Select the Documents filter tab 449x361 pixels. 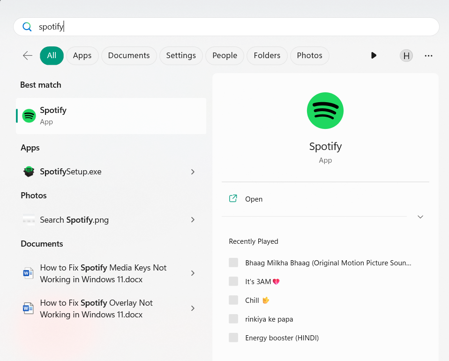coord(129,56)
